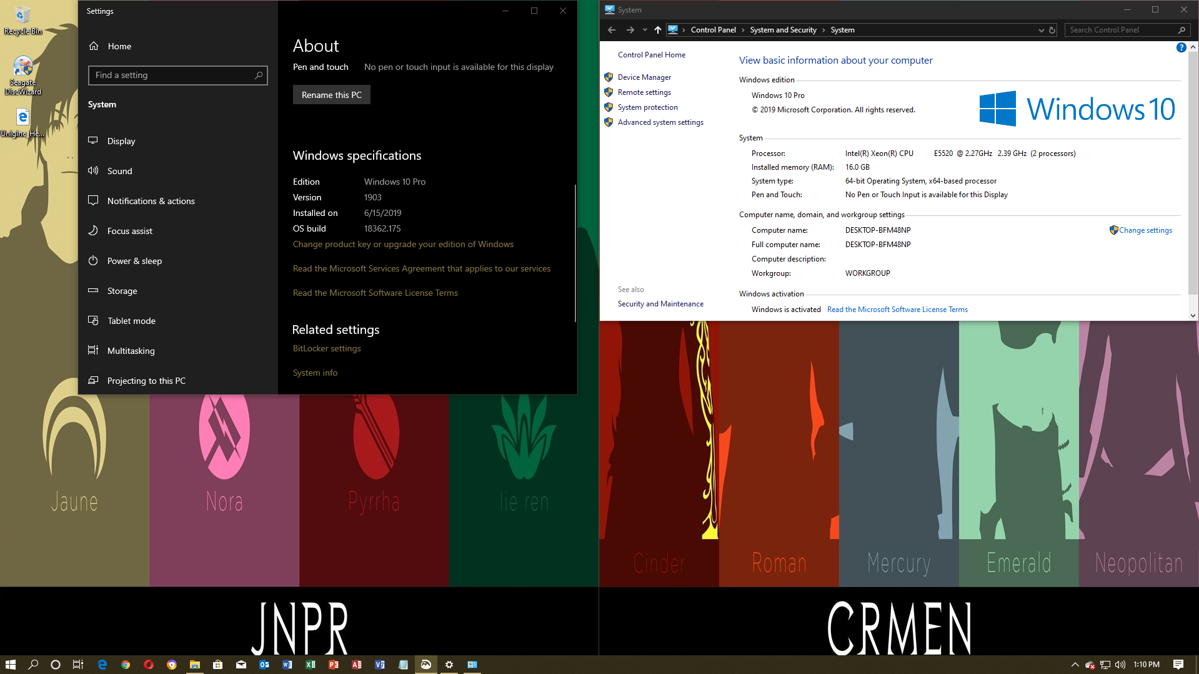The width and height of the screenshot is (1199, 674).
Task: Open the Unigine desktop shortcut
Action: point(22,123)
